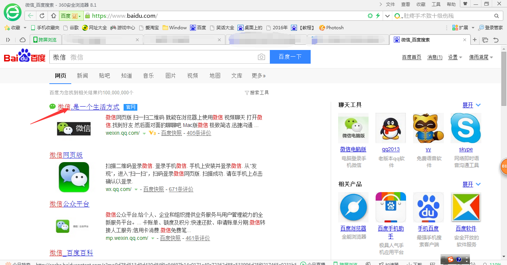507x265 pixels.
Task: Open 百度快照 for the wx.qq.com result
Action: click(154, 189)
